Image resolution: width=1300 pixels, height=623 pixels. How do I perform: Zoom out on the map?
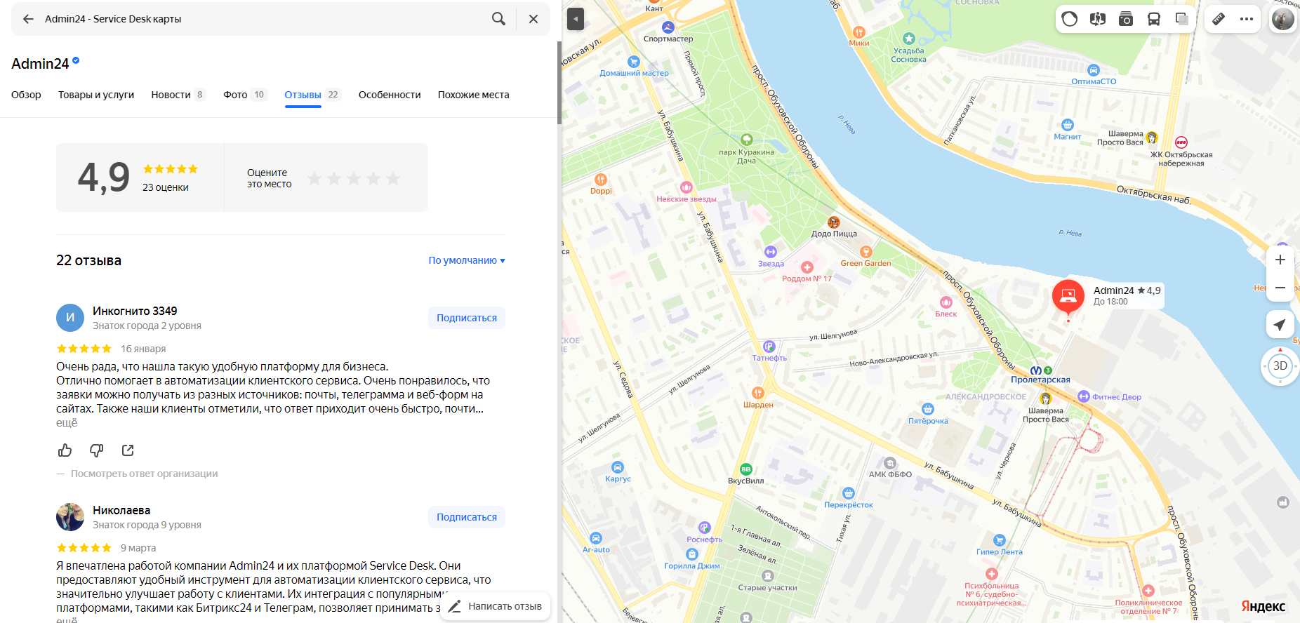coord(1280,288)
